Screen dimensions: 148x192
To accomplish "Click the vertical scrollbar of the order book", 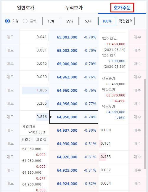I will 145,124.
